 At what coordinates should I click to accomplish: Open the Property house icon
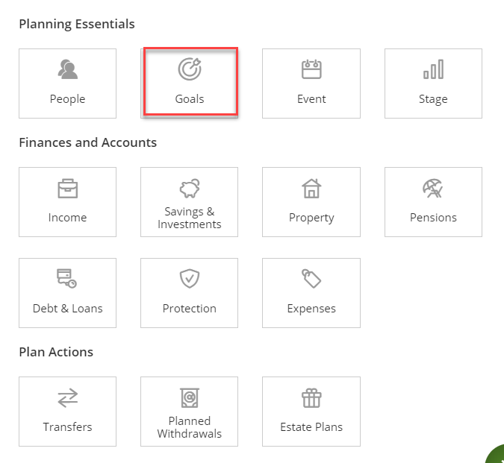point(311,189)
